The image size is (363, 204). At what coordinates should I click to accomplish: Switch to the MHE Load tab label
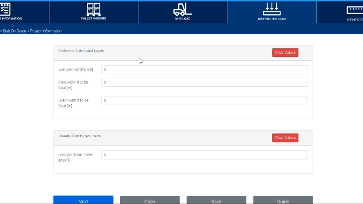pyautogui.click(x=183, y=18)
